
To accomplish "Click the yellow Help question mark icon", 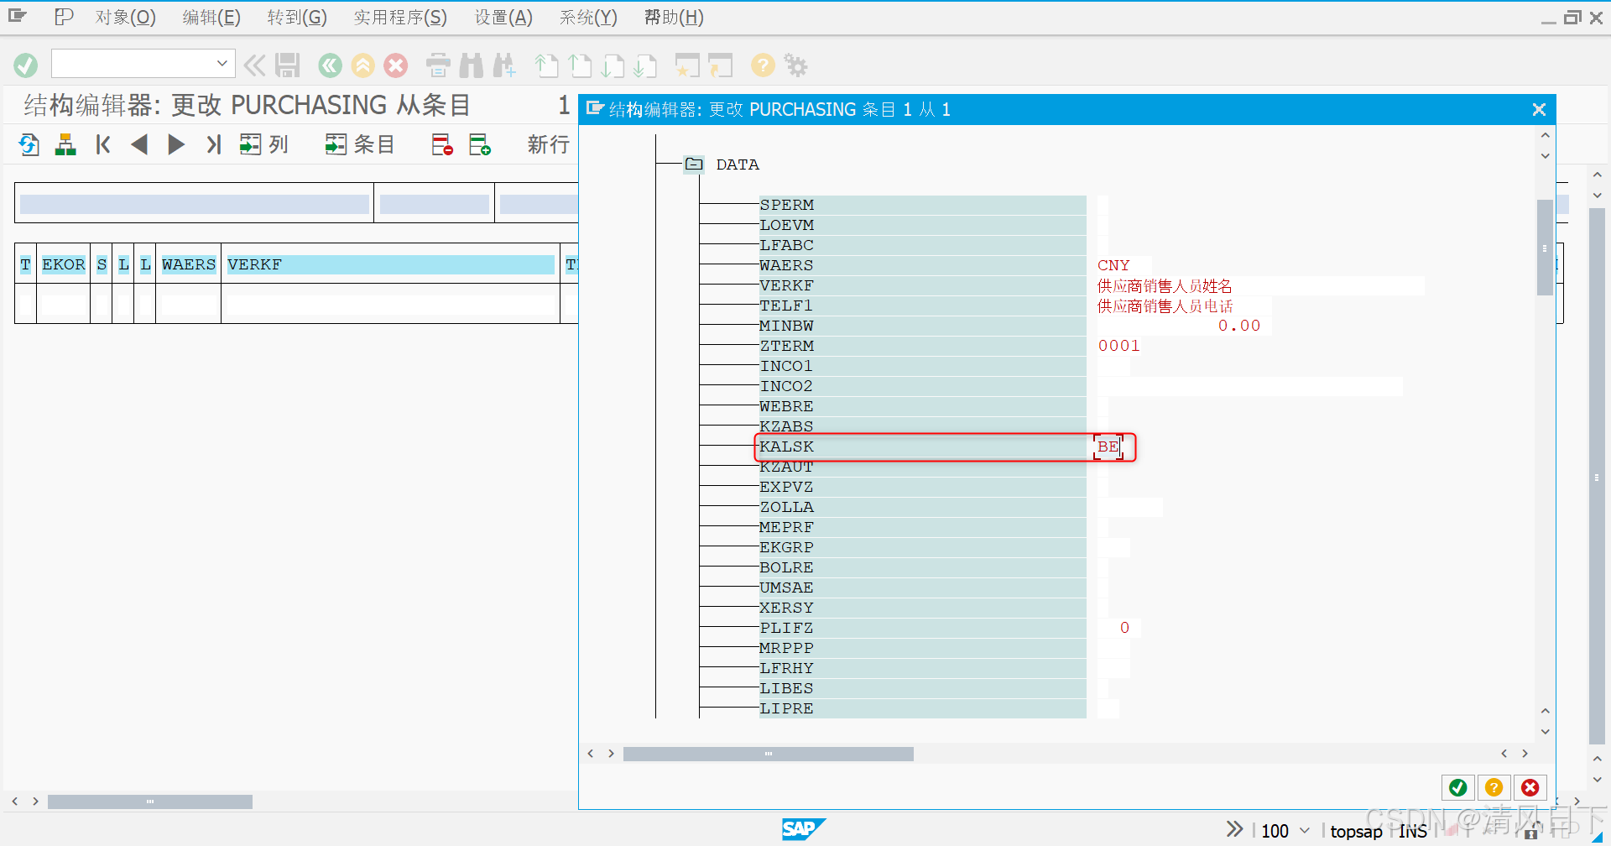I will 763,65.
